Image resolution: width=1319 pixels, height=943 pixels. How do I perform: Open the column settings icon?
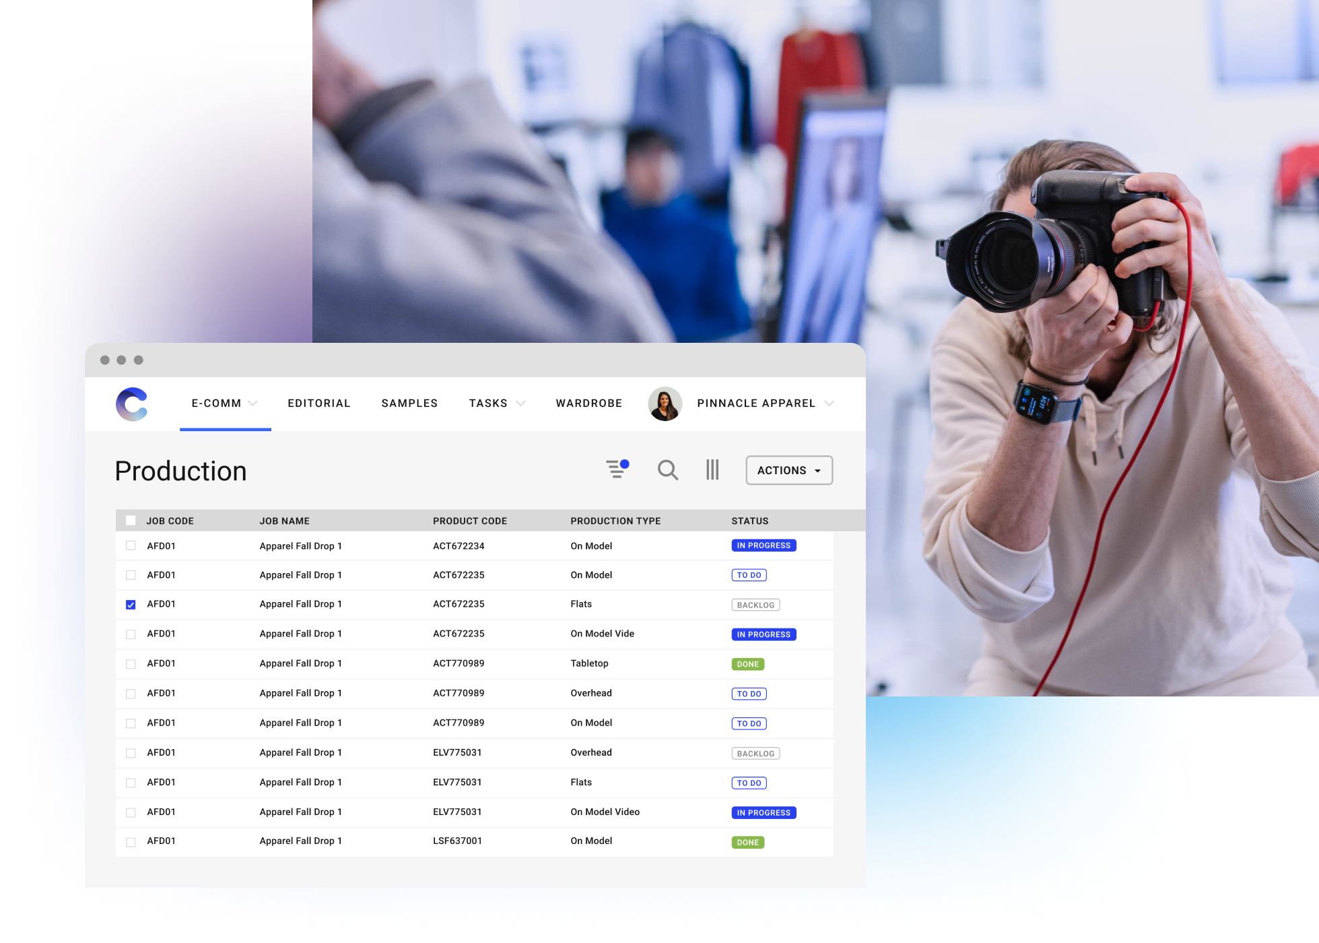(x=712, y=469)
